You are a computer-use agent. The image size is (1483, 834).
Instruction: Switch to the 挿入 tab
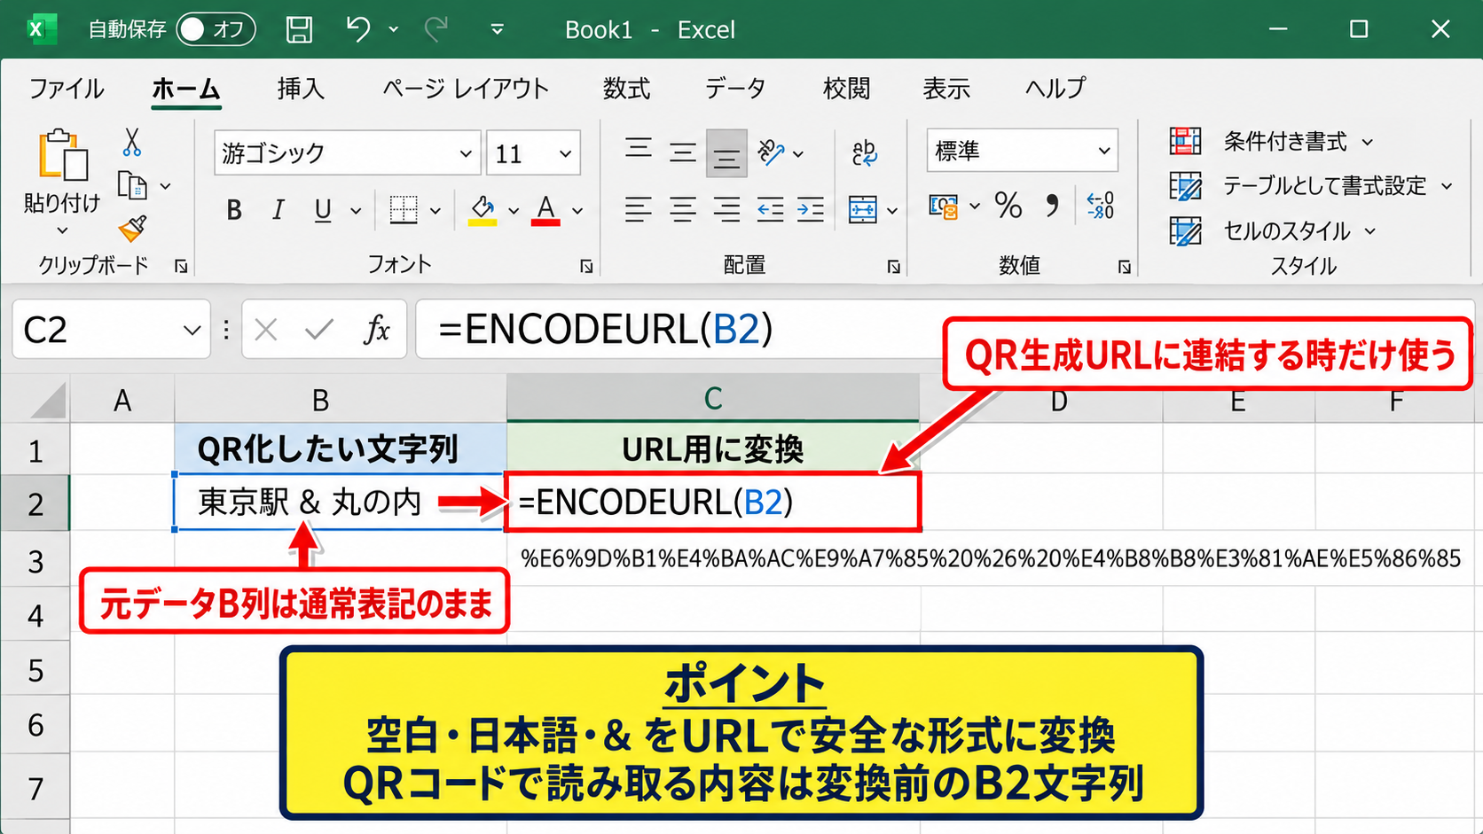pyautogui.click(x=301, y=89)
